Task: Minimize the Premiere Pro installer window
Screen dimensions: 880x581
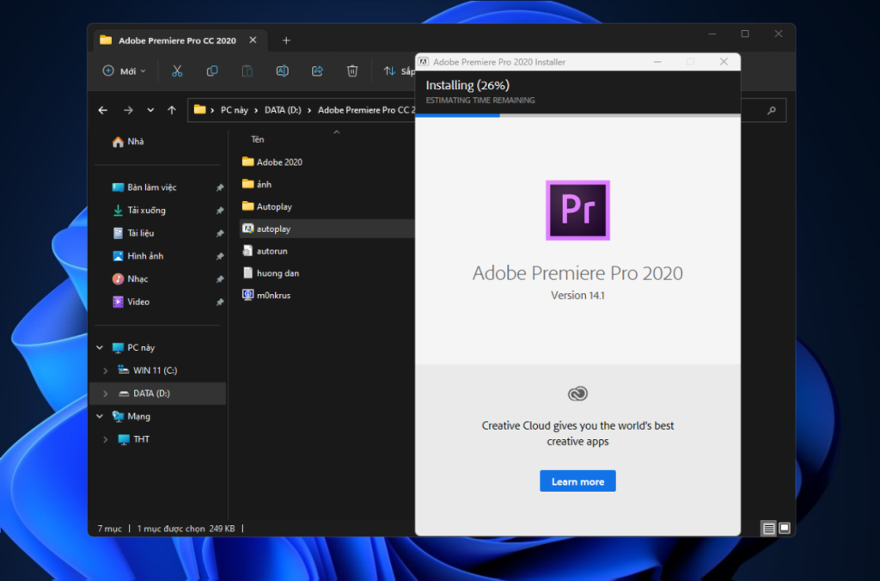Action: (x=657, y=62)
